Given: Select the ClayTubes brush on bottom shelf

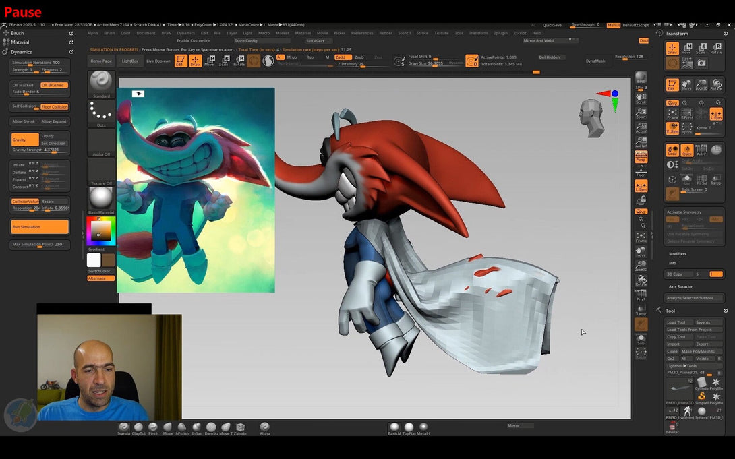Looking at the screenshot, I should tap(138, 428).
